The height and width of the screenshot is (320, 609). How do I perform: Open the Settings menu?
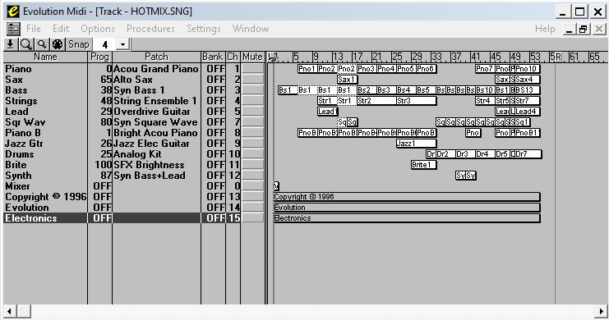tap(204, 29)
